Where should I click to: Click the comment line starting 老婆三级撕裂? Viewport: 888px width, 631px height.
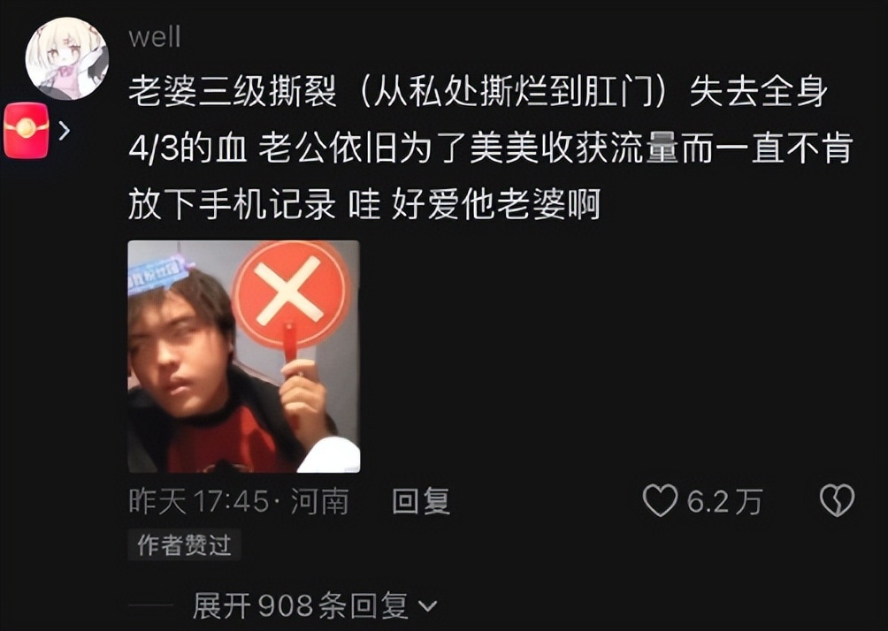click(x=478, y=92)
